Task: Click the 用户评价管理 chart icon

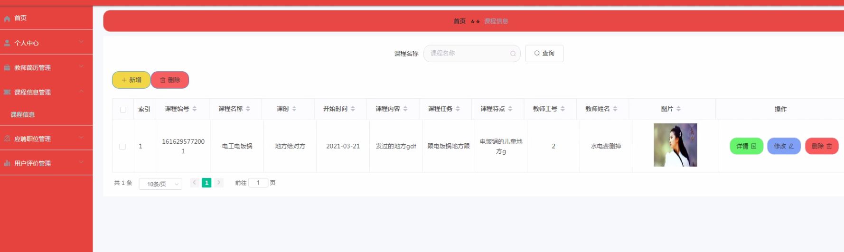Action: pyautogui.click(x=7, y=163)
